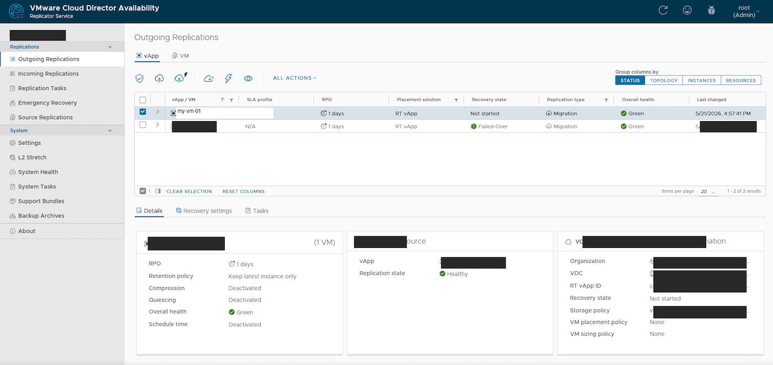Click the cloud sync toolbar icon
The image size is (773, 365).
click(208, 78)
